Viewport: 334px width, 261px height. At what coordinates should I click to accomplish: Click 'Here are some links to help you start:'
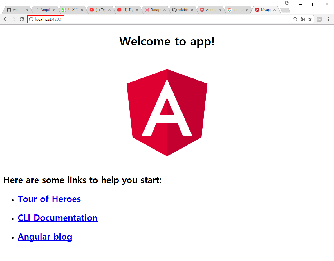[x=82, y=180]
